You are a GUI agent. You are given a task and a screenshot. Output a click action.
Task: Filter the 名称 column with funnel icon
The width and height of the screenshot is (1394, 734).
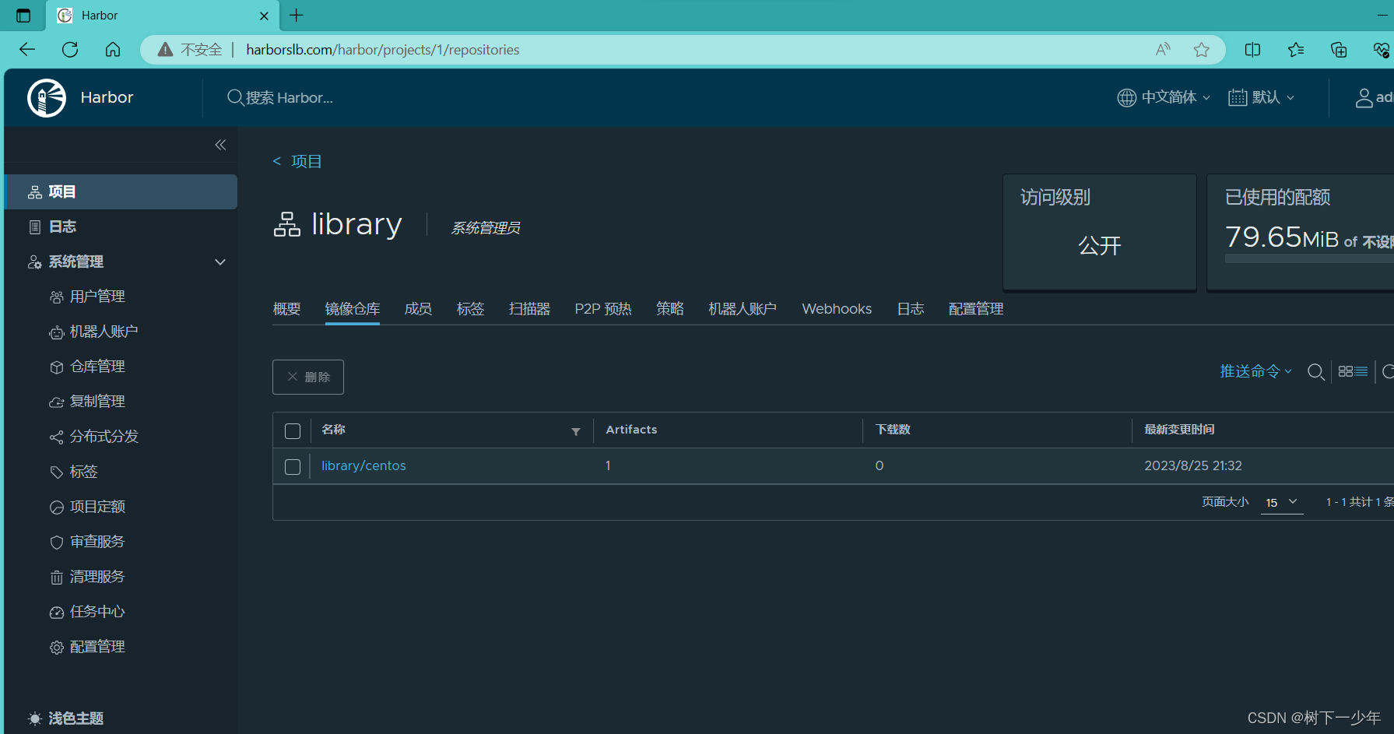[x=576, y=431]
